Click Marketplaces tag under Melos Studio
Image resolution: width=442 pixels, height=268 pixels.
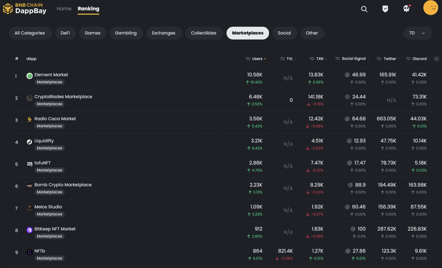click(50, 214)
